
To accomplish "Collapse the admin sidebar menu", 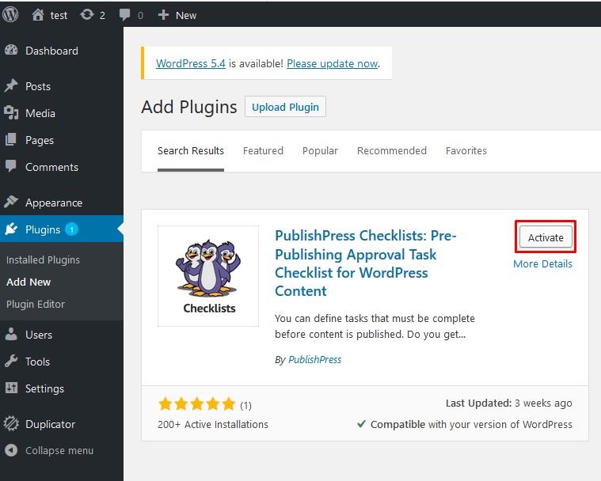I will 59,450.
